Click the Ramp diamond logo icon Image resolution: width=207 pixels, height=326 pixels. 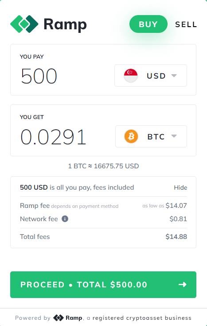24,24
